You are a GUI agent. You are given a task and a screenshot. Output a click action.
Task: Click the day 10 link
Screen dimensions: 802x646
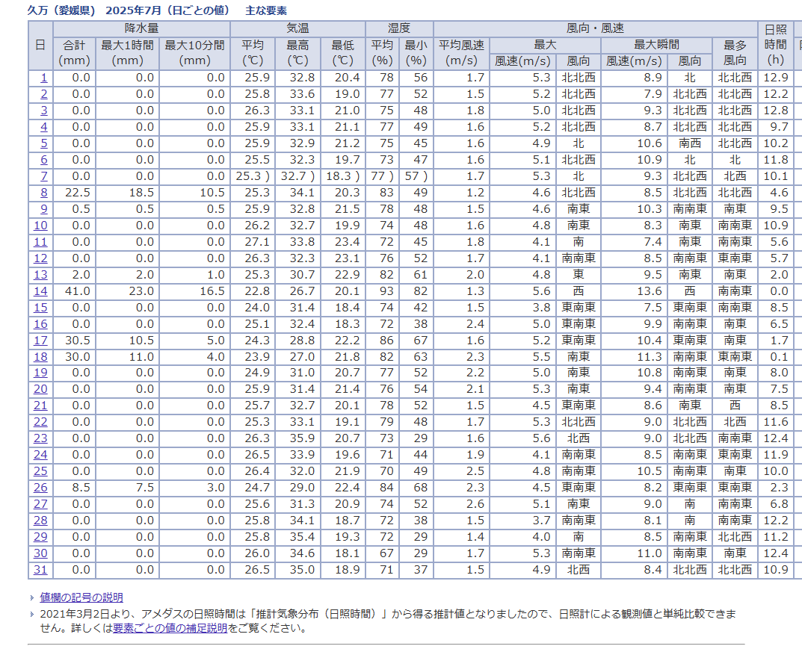40,226
